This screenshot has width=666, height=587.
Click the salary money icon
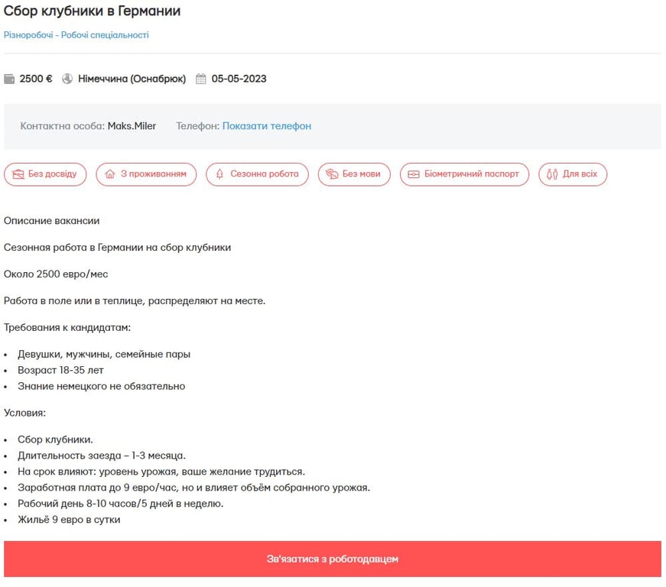[x=10, y=77]
